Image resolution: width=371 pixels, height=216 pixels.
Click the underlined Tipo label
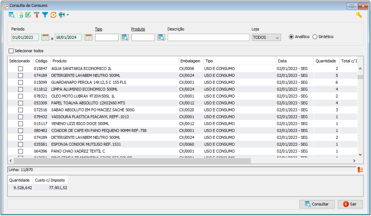tap(98, 29)
